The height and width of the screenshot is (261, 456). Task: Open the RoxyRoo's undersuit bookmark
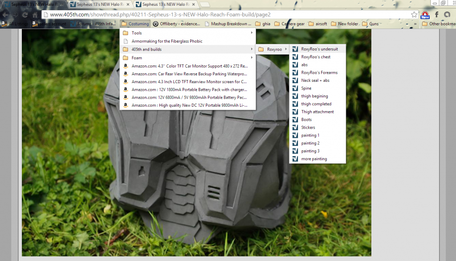318,49
